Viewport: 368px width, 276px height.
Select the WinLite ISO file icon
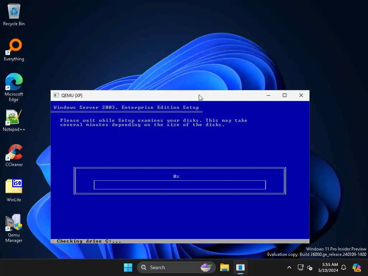(14, 190)
